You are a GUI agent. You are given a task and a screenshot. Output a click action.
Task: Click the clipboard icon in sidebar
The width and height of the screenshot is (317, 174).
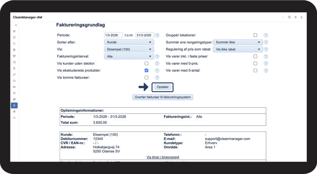tap(14, 68)
